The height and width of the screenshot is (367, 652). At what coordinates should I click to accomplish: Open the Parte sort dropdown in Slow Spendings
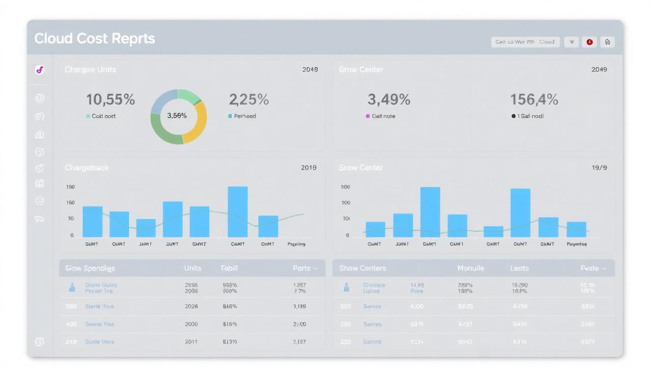[x=306, y=268]
